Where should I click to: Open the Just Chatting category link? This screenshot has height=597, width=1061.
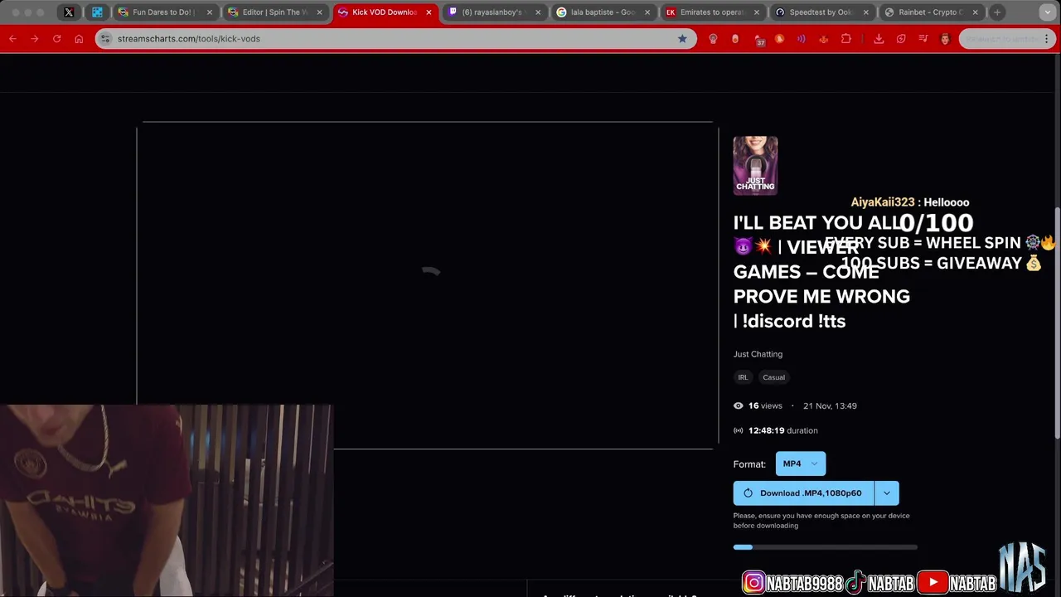point(758,354)
